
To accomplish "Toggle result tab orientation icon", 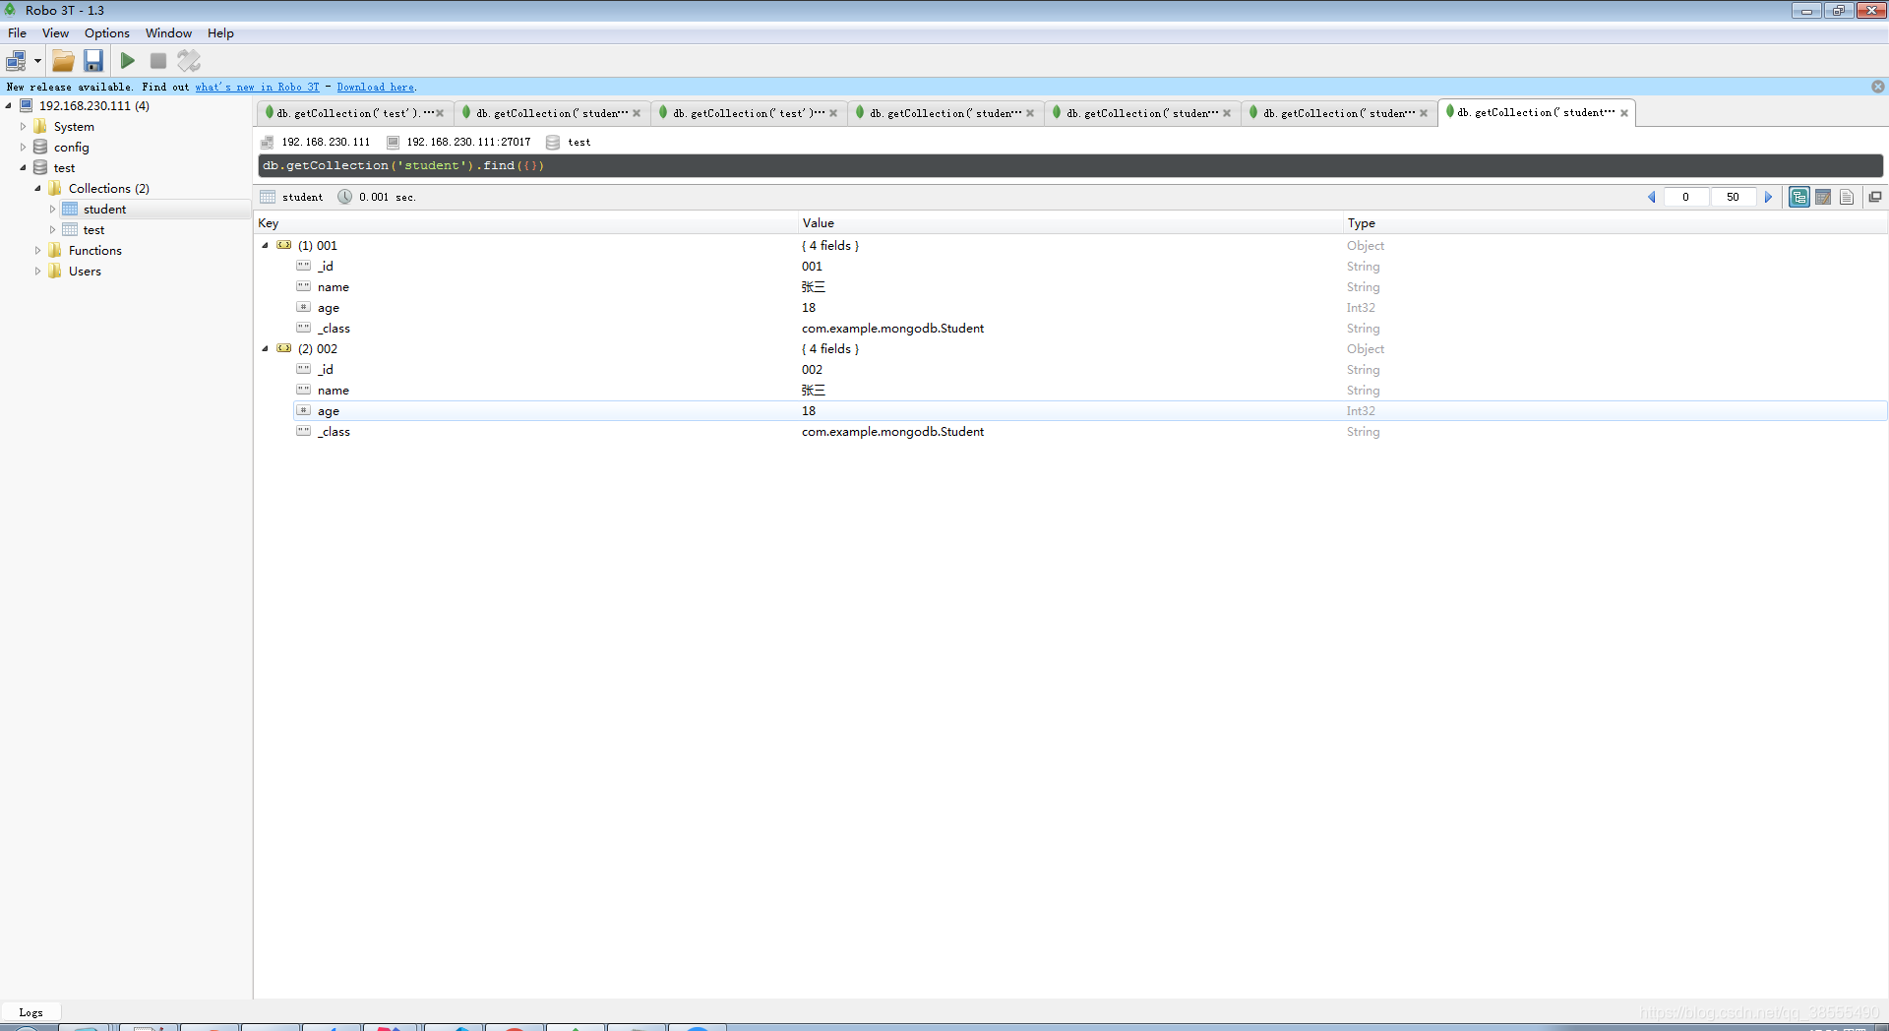I will point(1875,197).
